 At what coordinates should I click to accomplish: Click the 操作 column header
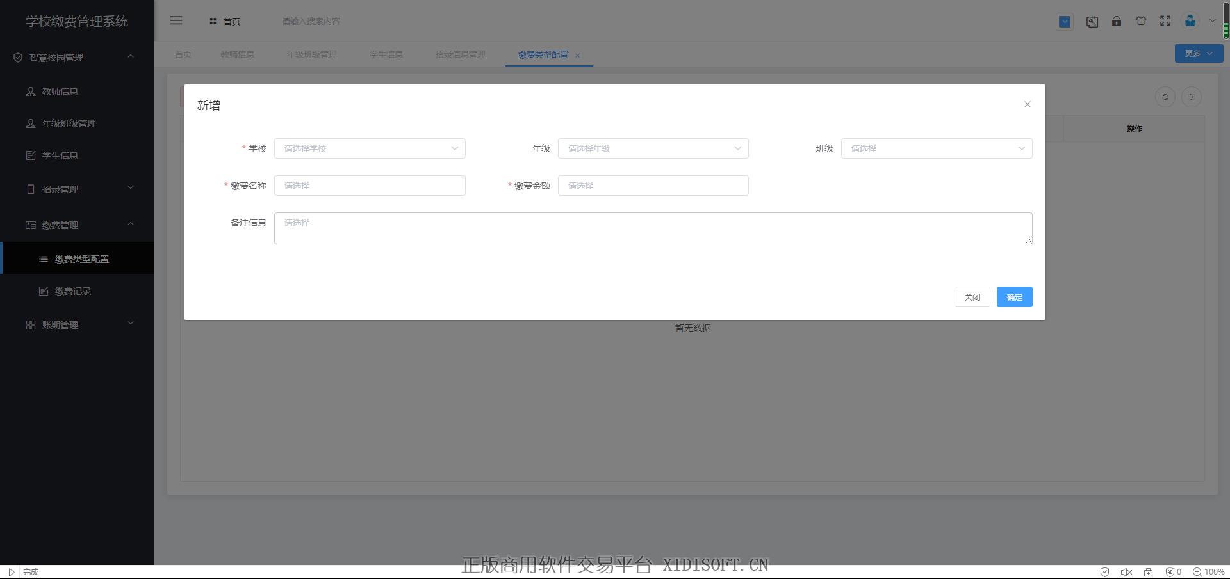[1134, 129]
